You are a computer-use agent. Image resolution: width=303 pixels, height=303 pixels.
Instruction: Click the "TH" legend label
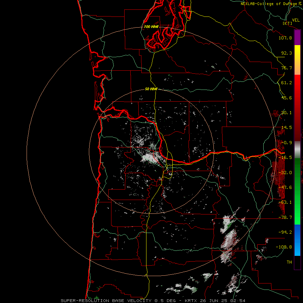(x=289, y=262)
